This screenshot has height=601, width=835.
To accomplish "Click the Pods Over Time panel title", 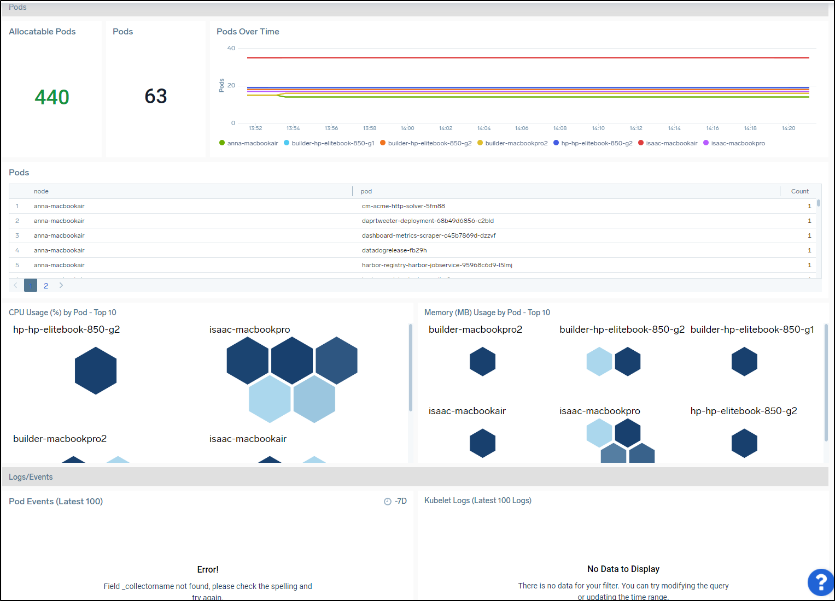I will [248, 32].
